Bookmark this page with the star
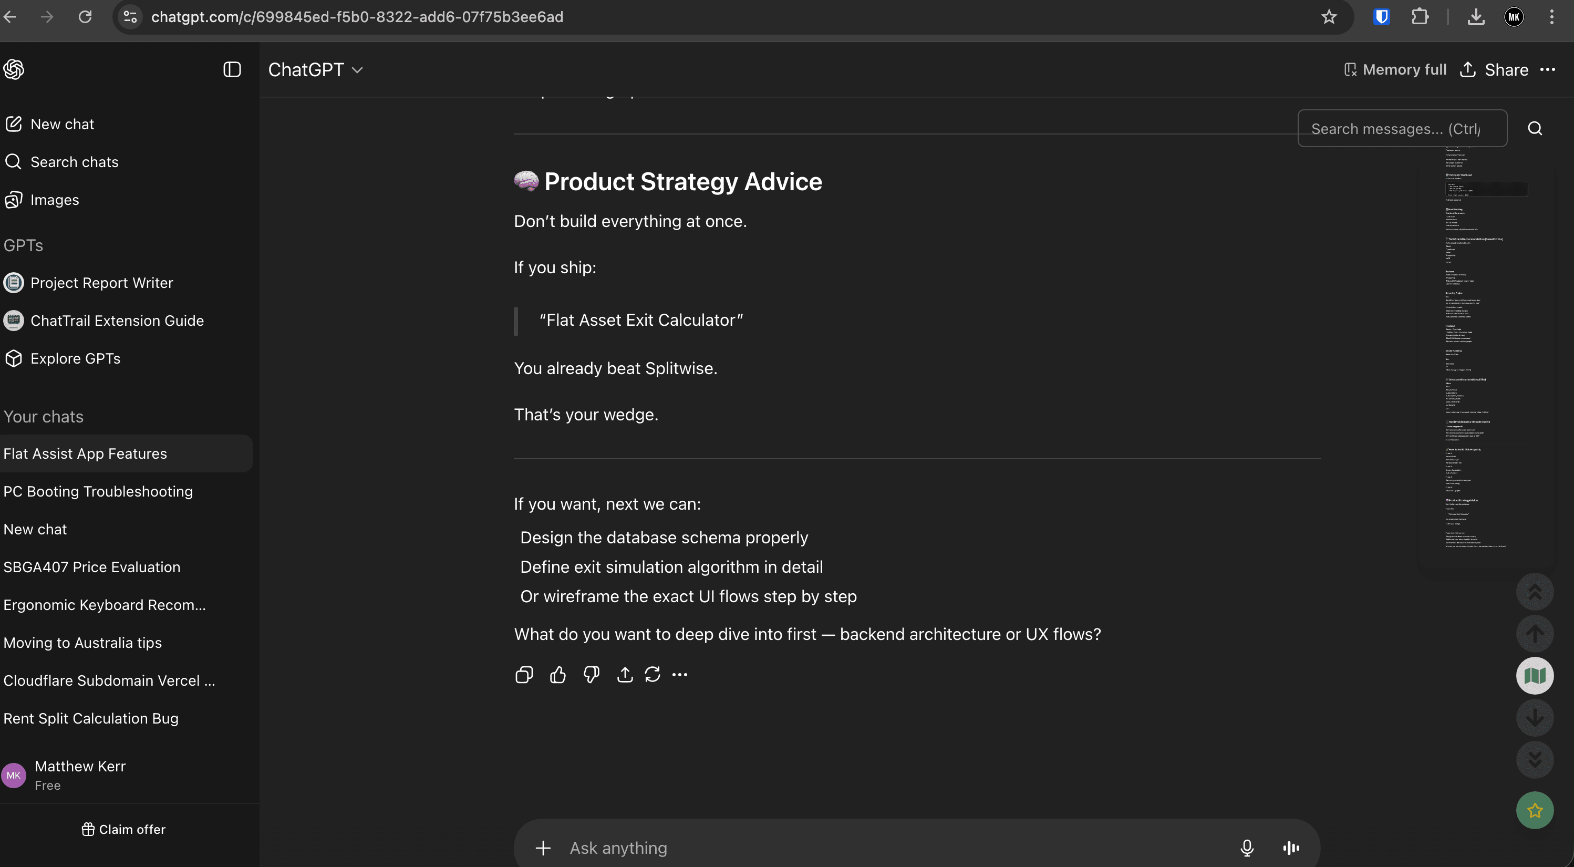 (x=1328, y=17)
